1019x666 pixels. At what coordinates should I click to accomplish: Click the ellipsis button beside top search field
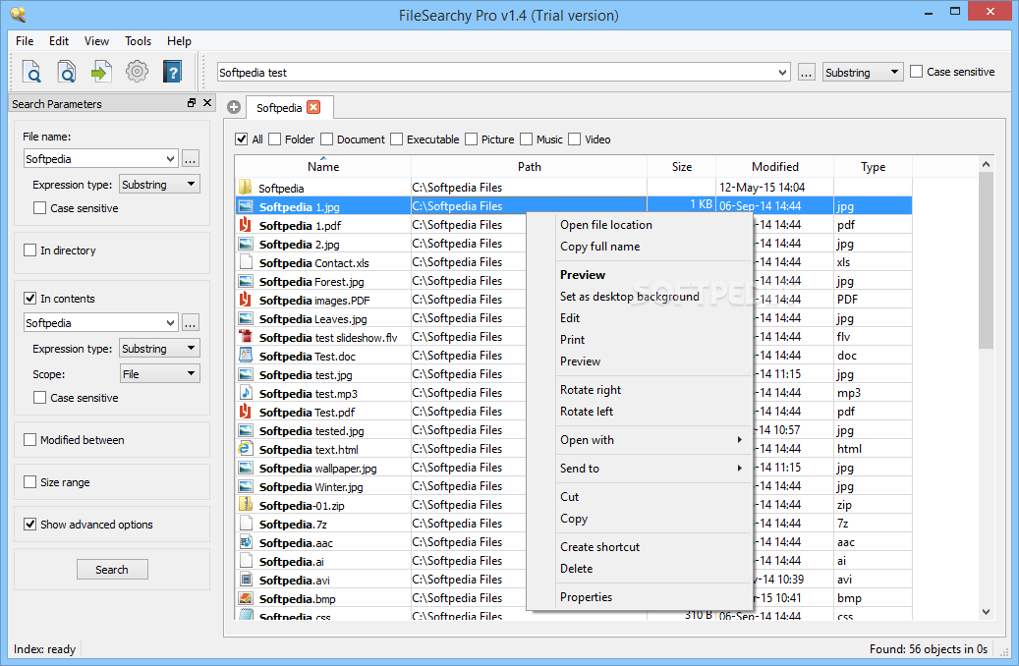(x=806, y=72)
